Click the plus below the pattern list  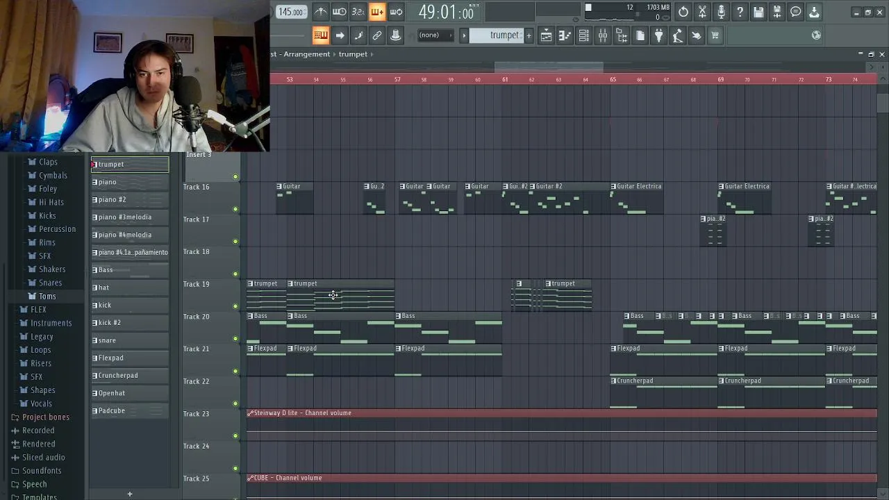tap(129, 494)
